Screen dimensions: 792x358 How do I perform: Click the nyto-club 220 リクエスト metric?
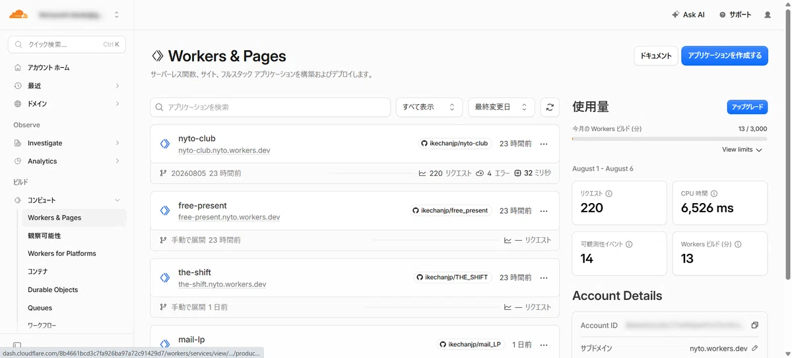click(445, 173)
